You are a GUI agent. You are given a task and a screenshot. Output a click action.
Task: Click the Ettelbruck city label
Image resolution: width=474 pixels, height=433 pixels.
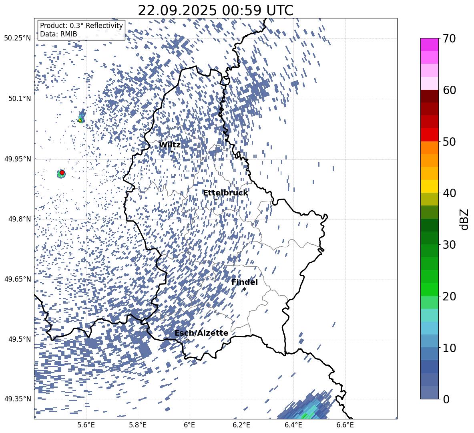click(x=225, y=193)
